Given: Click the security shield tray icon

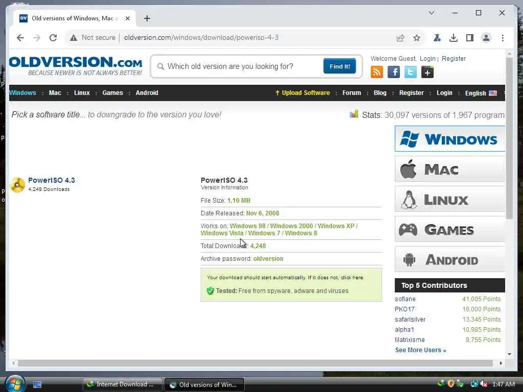Looking at the screenshot, I should pyautogui.click(x=451, y=384).
